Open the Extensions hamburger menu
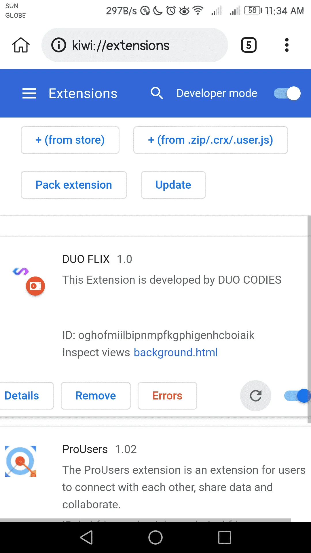311x553 pixels. (x=29, y=94)
